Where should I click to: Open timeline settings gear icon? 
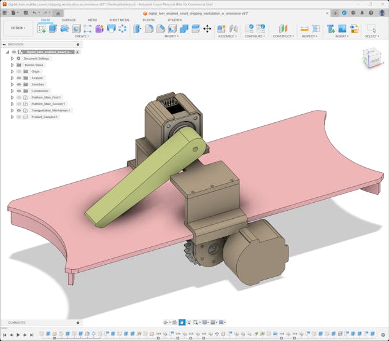383,335
